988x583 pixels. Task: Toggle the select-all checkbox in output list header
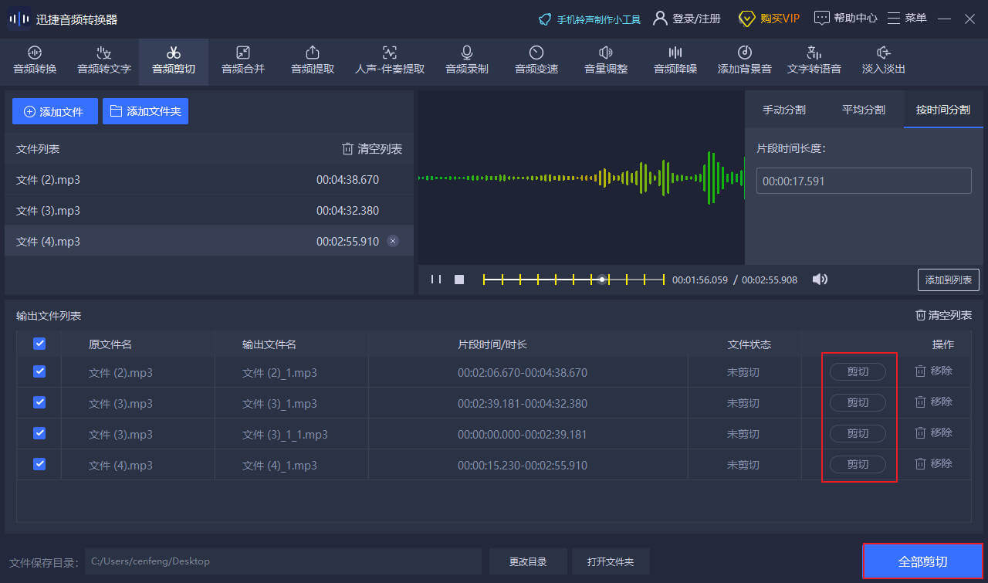(x=39, y=344)
